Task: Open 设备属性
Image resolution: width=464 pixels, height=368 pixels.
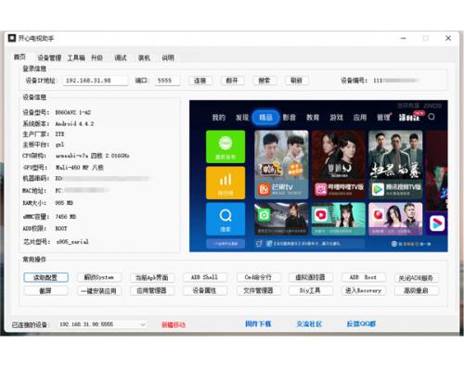Action: tap(204, 291)
